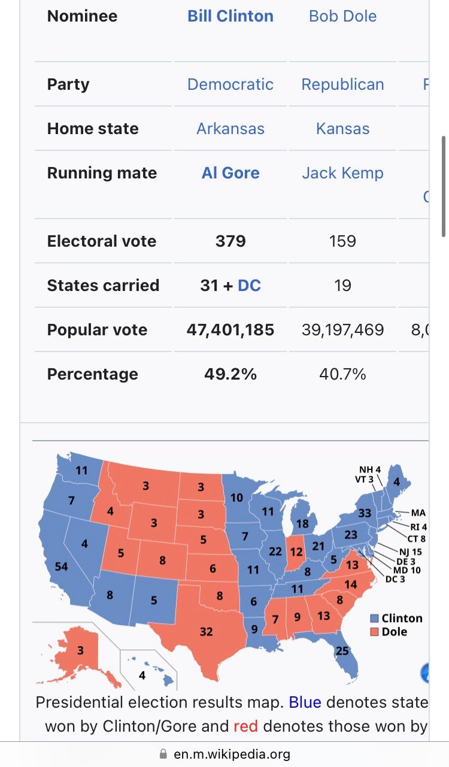Tap the red link in map caption
This screenshot has width=449, height=767.
[x=246, y=727]
